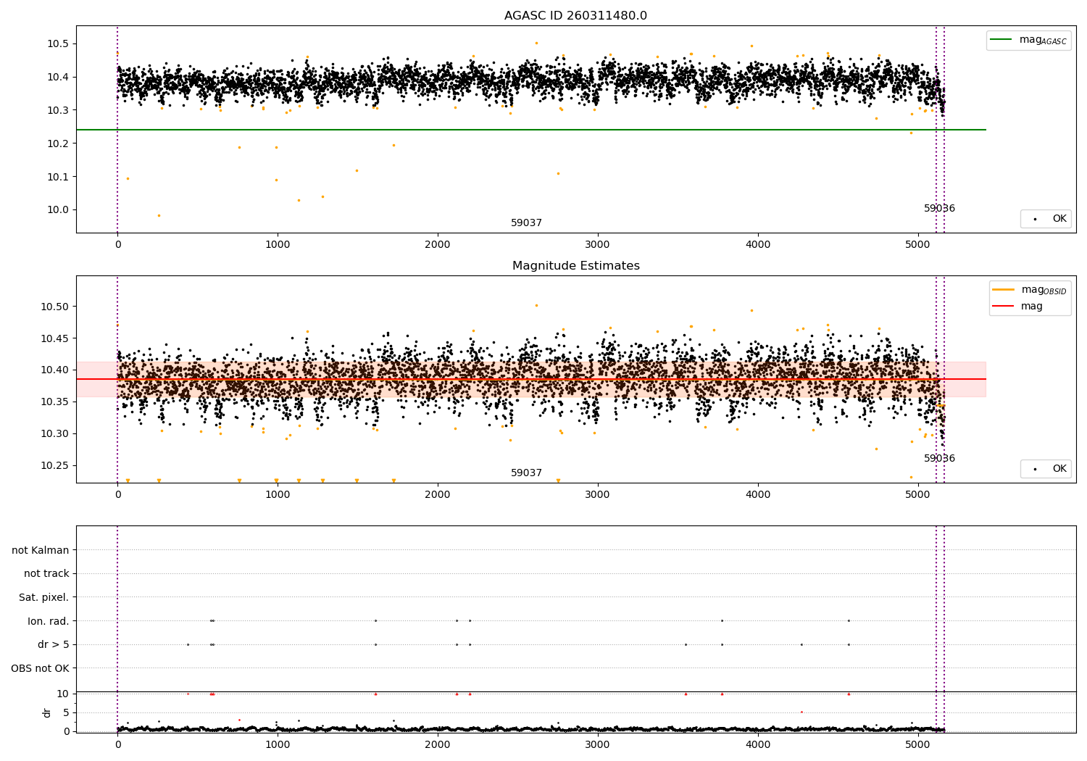Click the 10.30 y-tick in Magnitude Estimates
The height and width of the screenshot is (761, 1087).
coord(55,433)
